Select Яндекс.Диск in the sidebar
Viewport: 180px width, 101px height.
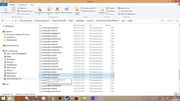click(11, 76)
